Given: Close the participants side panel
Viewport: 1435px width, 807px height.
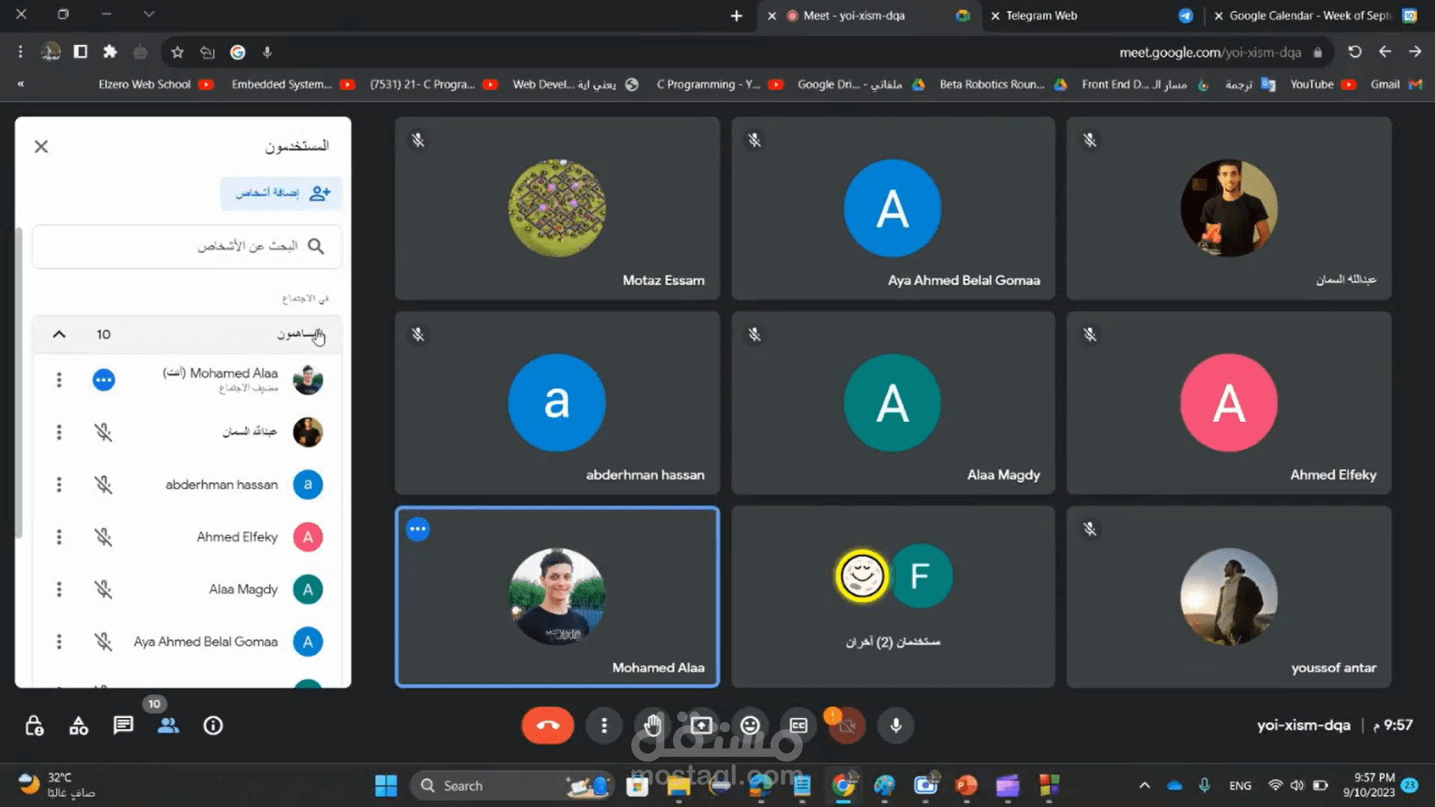Looking at the screenshot, I should tap(41, 147).
